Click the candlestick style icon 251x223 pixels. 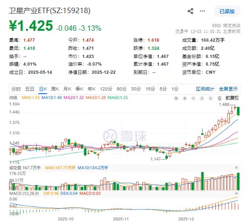click(219, 98)
